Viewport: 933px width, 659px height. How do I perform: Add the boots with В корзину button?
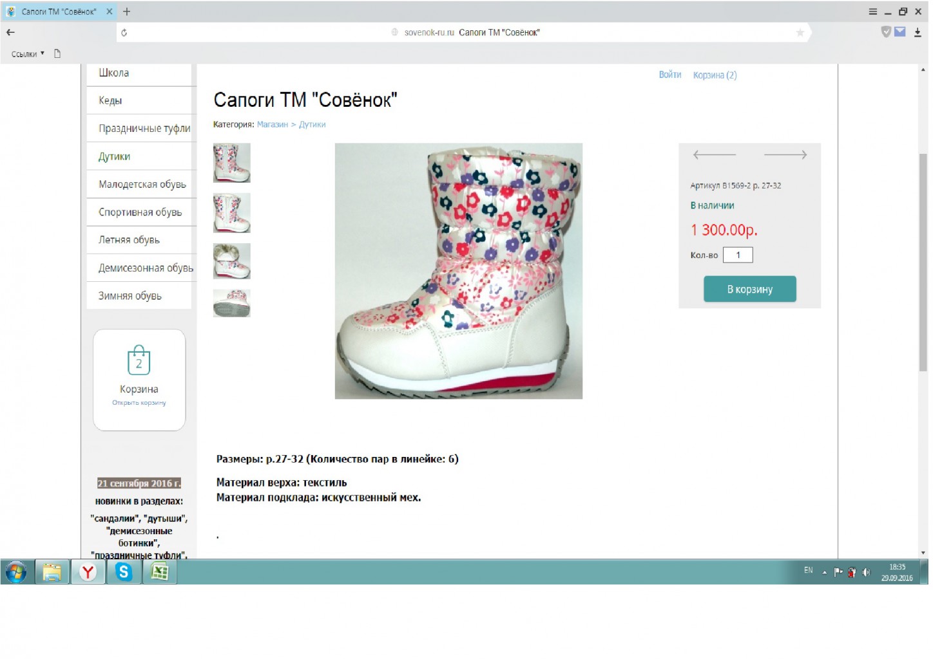[750, 289]
